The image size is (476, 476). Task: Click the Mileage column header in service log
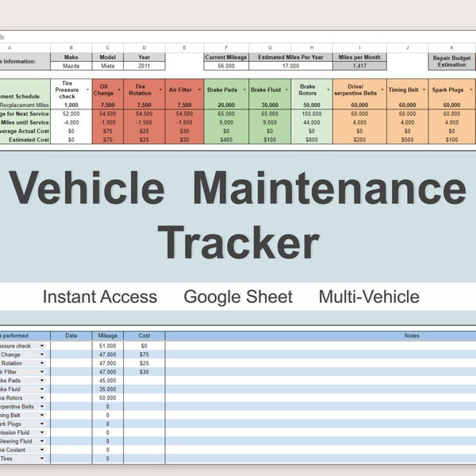click(x=108, y=336)
